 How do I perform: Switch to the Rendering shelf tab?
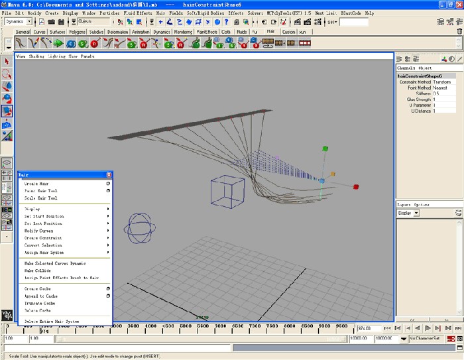click(x=183, y=32)
